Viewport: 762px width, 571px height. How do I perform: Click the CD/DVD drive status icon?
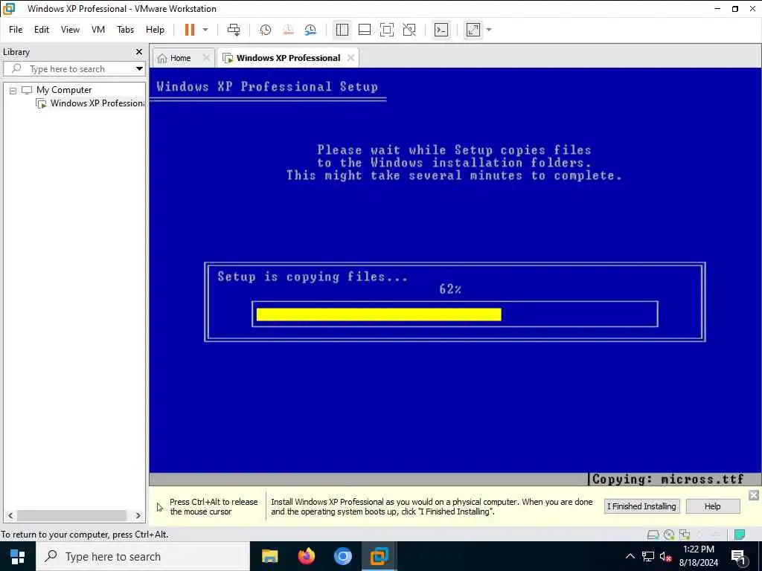click(669, 535)
